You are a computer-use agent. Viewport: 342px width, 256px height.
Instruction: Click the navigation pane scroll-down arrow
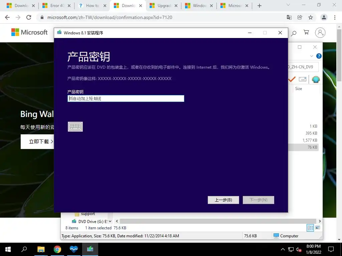110,221
